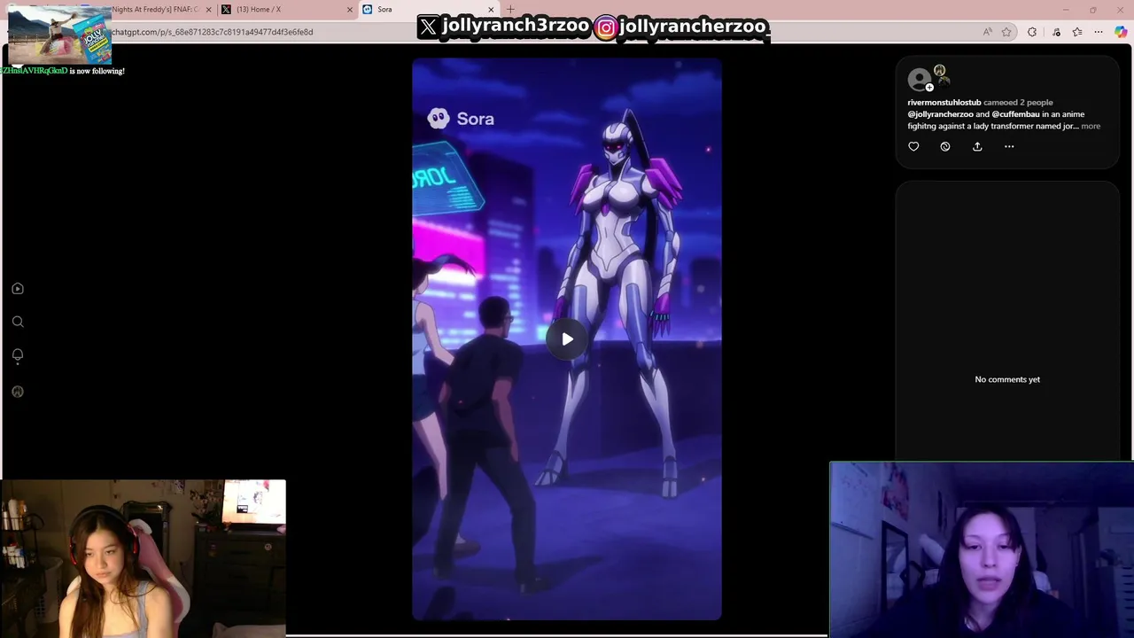
Task: Open the Copilot icon in Edge toolbar
Action: [1121, 32]
